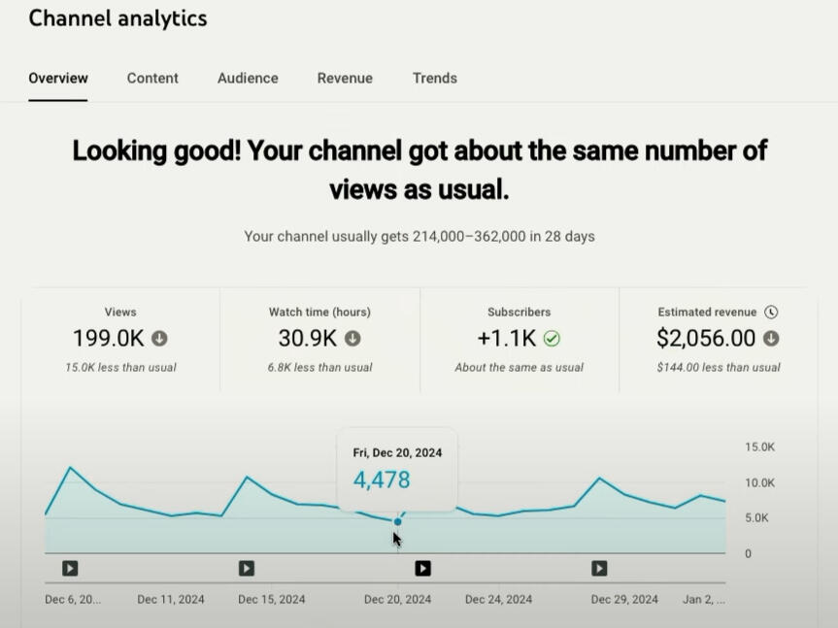Open the Audience tab
Viewport: 838px width, 628px height.
point(248,79)
